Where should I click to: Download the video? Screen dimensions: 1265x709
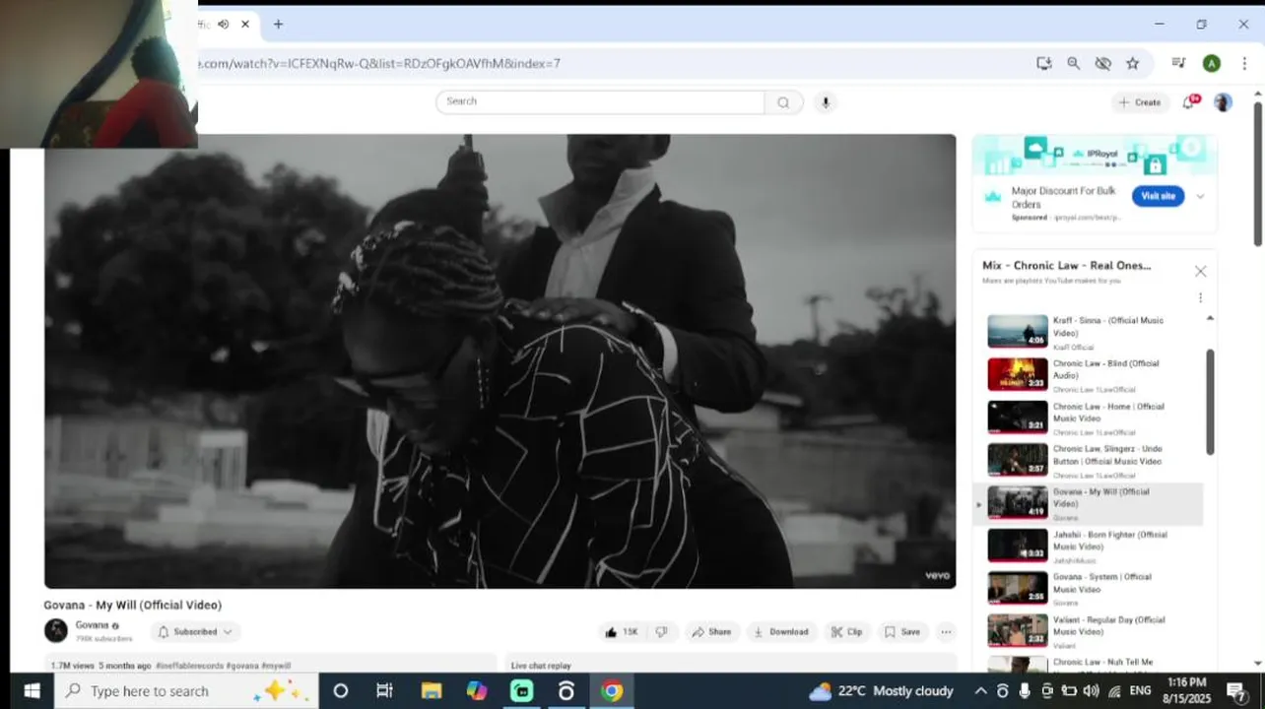pos(781,632)
